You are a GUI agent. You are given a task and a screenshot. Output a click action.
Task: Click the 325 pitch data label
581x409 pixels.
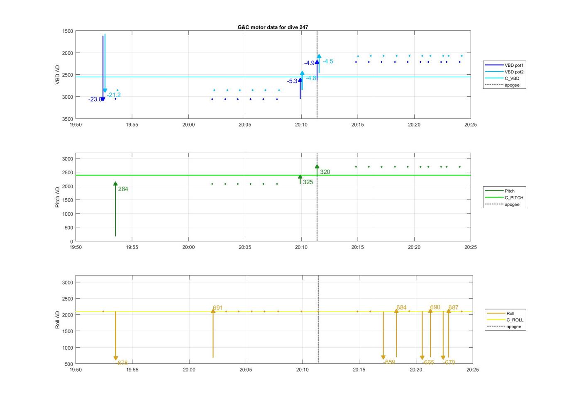308,182
